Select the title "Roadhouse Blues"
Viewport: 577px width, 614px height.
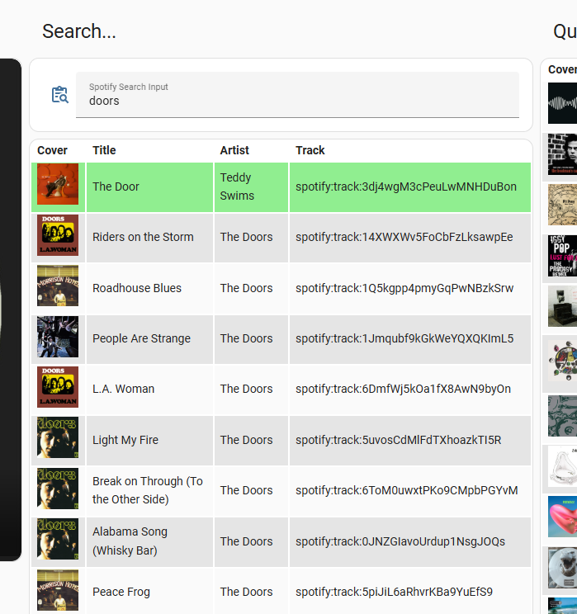point(137,288)
